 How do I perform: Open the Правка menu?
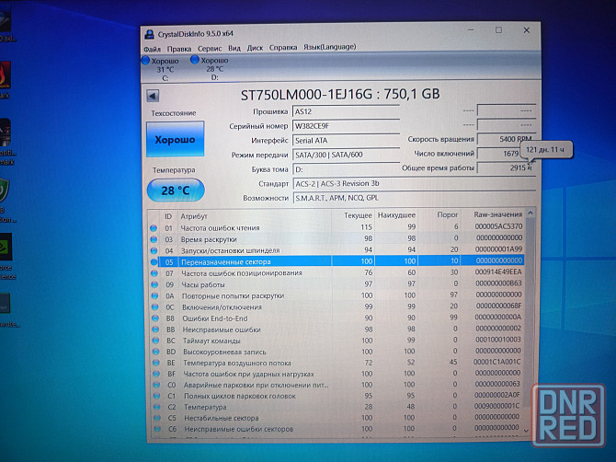(179, 49)
